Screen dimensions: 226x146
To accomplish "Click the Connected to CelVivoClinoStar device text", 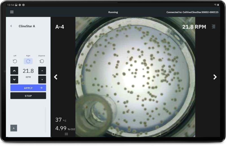I will pos(192,12).
